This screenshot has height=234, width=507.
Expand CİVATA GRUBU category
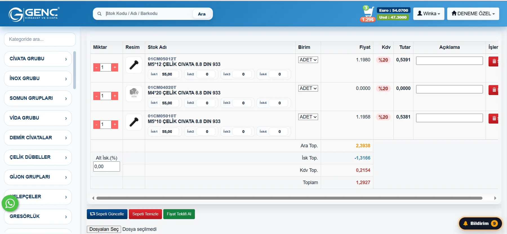click(38, 59)
